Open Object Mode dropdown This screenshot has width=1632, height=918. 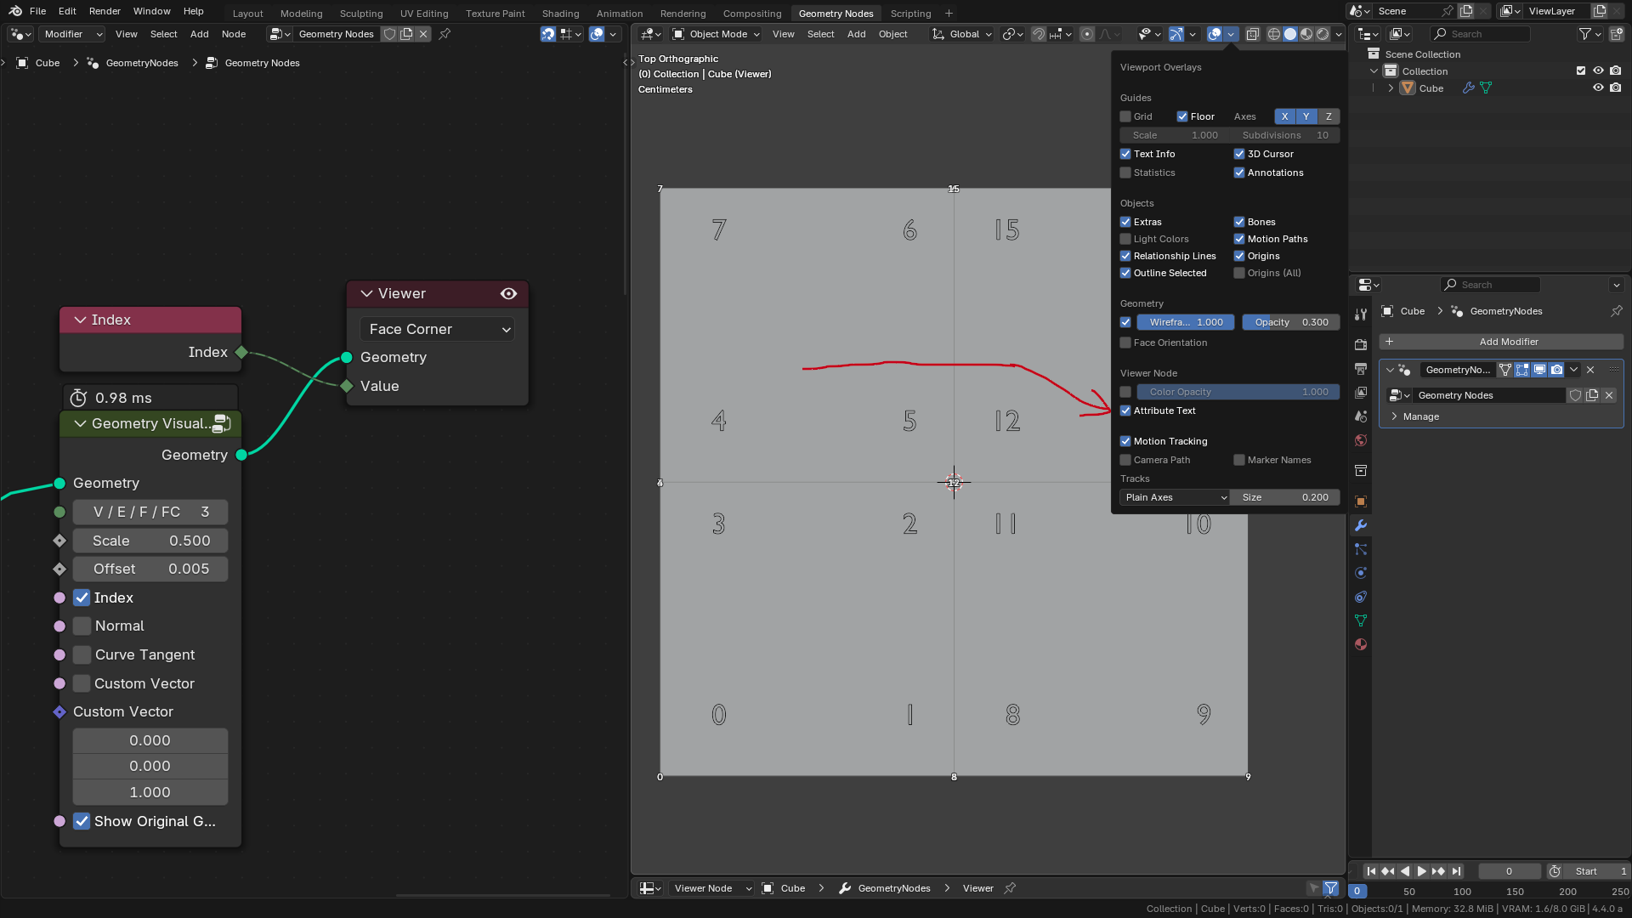pyautogui.click(x=716, y=34)
